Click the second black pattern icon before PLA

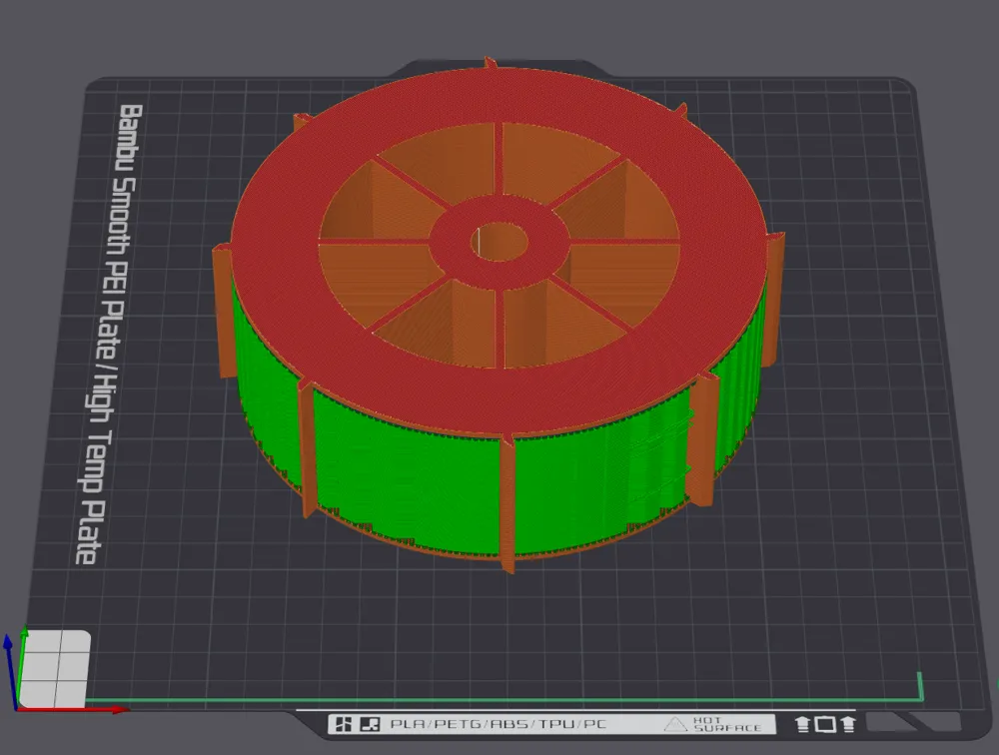(370, 724)
